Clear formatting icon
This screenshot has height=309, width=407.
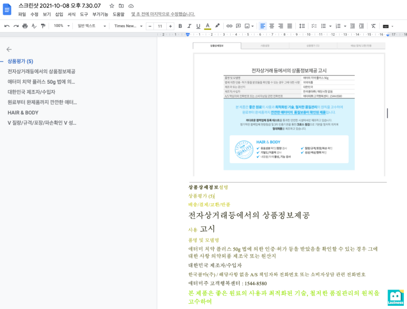point(373,26)
